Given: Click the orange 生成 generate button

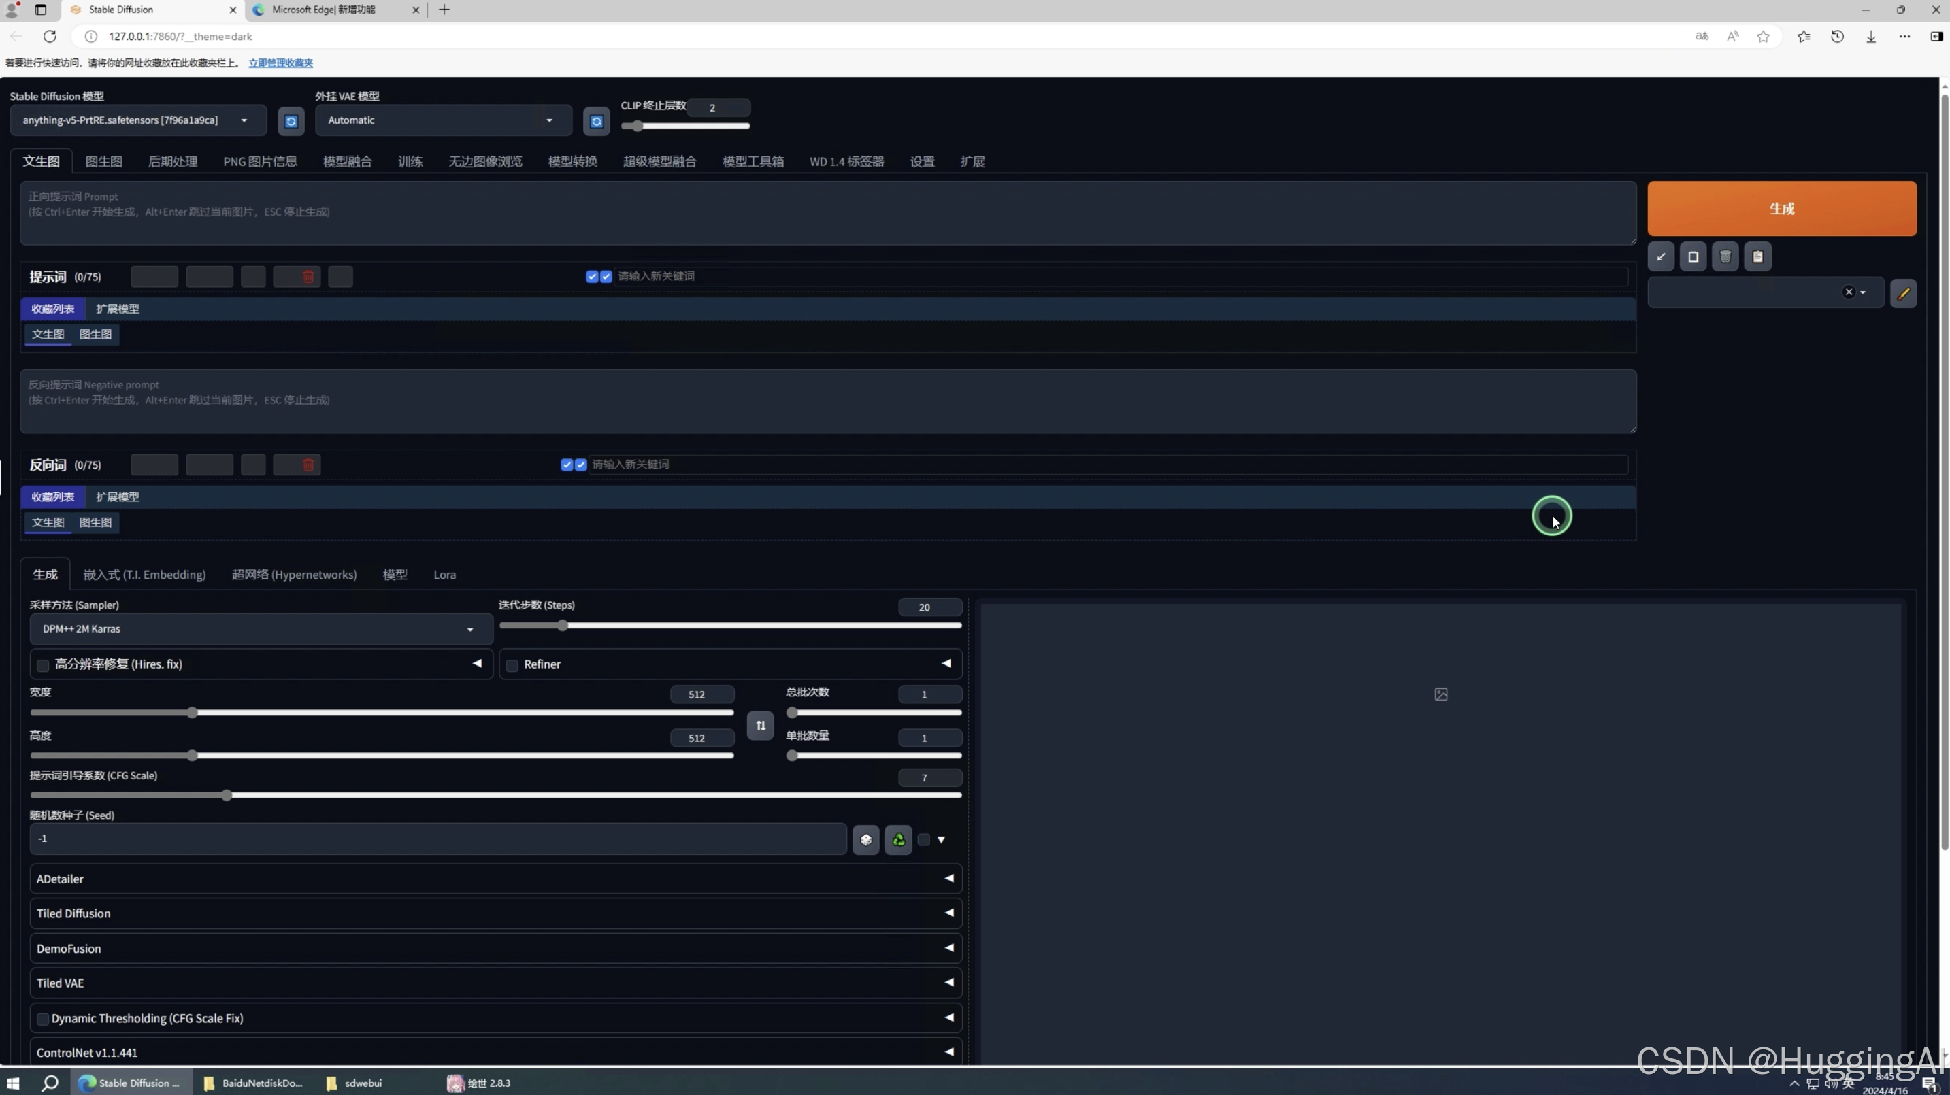Looking at the screenshot, I should point(1781,208).
